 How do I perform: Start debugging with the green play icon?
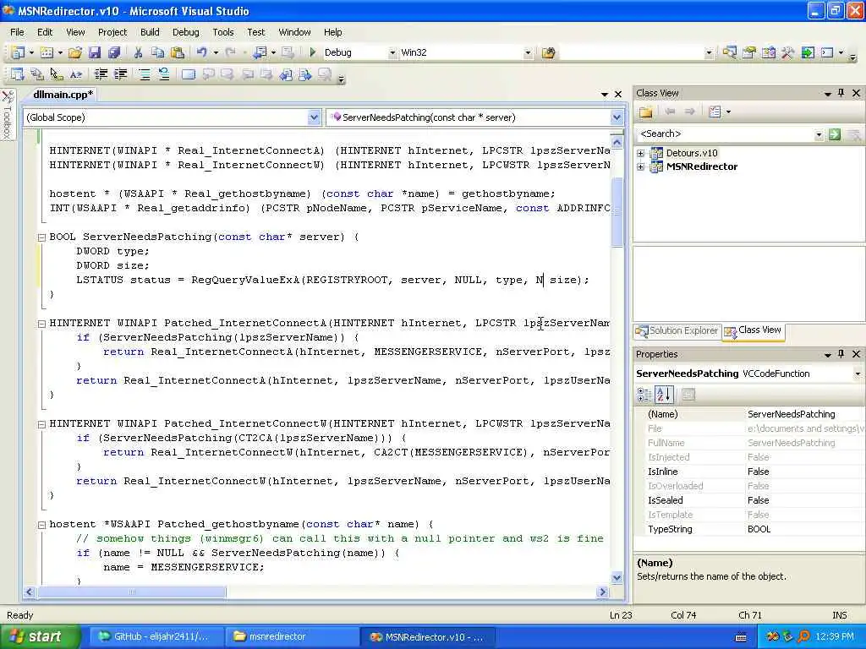pyautogui.click(x=313, y=52)
